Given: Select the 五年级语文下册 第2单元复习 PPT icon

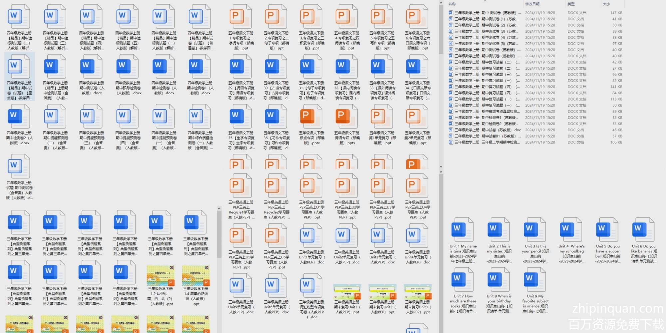Looking at the screenshot, I should pos(417,116).
